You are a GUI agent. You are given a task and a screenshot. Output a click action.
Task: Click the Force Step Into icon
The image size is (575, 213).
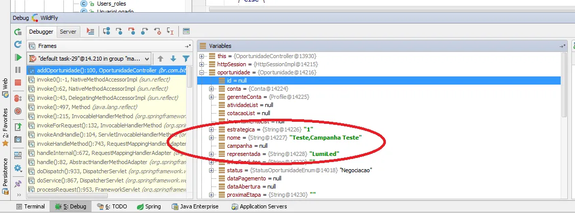[132, 32]
